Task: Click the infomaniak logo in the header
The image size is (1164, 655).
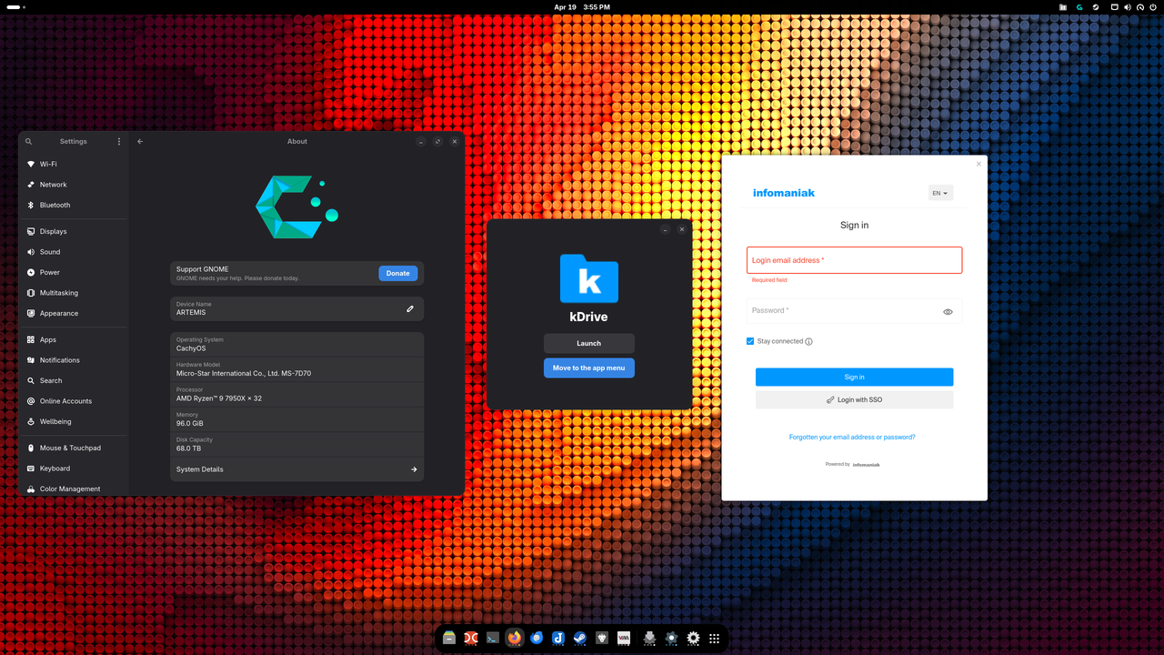Action: 784,193
